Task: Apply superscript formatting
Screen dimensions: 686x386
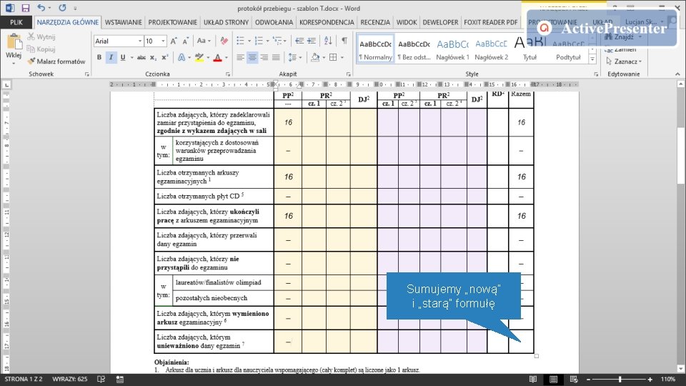Action: (165, 57)
